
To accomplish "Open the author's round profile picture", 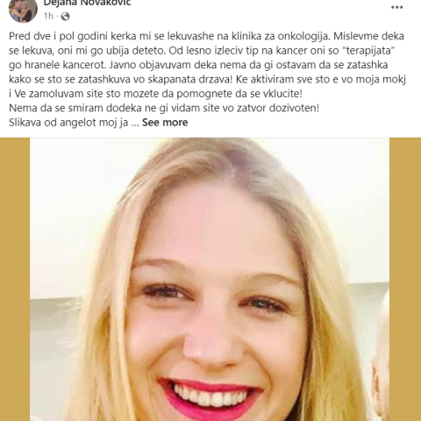I will (23, 10).
